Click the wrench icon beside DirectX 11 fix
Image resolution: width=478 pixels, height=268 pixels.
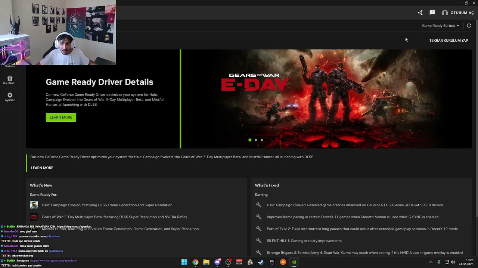258,217
